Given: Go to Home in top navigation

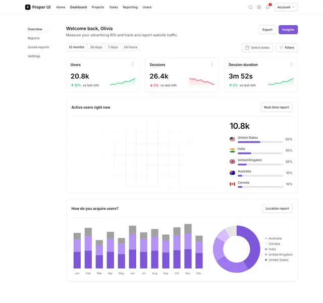Looking at the screenshot, I should click(x=61, y=7).
